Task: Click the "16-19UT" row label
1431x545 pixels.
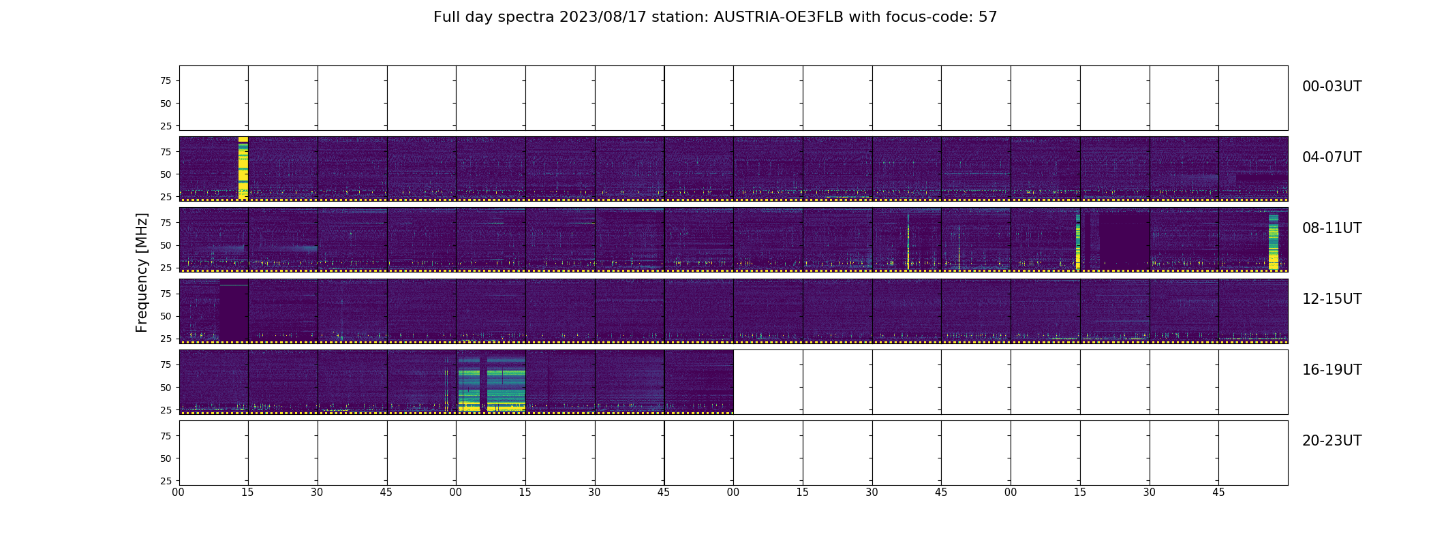Action: [1332, 370]
